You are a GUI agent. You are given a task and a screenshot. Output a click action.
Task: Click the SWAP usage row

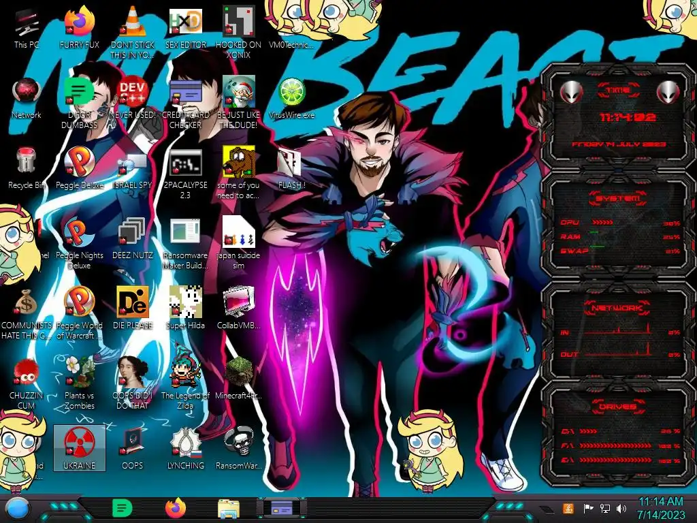pos(619,251)
